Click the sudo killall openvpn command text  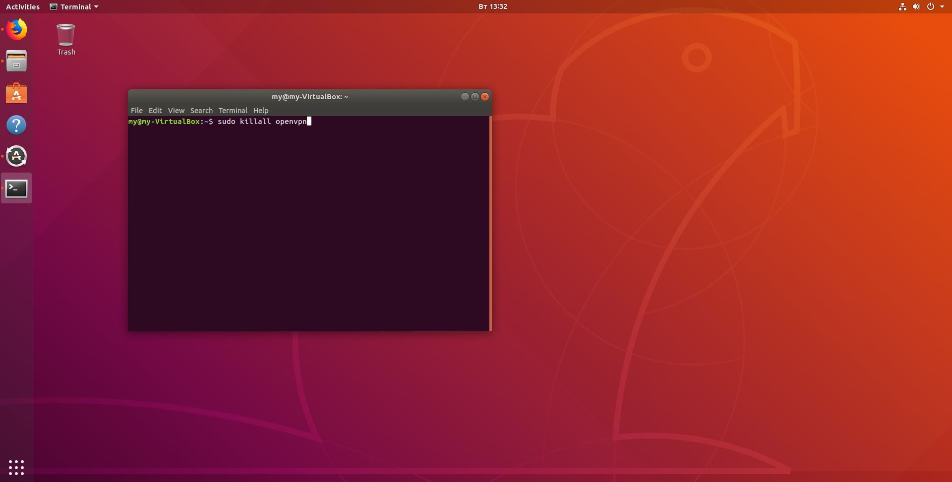pos(262,121)
